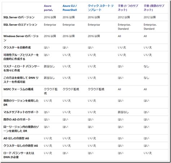Select the row label マルチサブネットのサポート
The height and width of the screenshot is (163, 171).
[21, 112]
